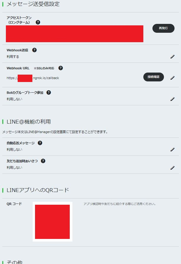Click the QR コード image
The width and height of the screenshot is (181, 264).
click(52, 222)
